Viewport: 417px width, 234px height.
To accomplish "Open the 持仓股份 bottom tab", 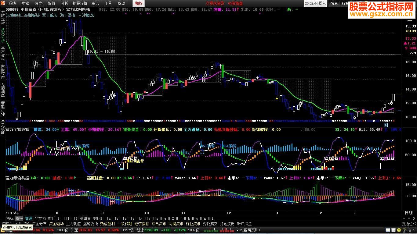I will (x=227, y=224).
